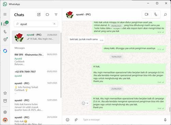Viewport: 171px width, 125px height.
Task: Open Settings gear in sidebar
Action: (5, 112)
